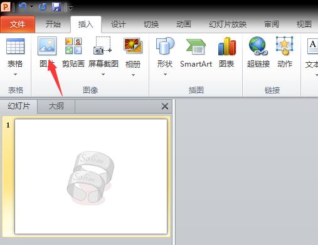This screenshot has width=318, height=245.
Task: Select the 插入 ribbon tab
Action: [x=86, y=24]
